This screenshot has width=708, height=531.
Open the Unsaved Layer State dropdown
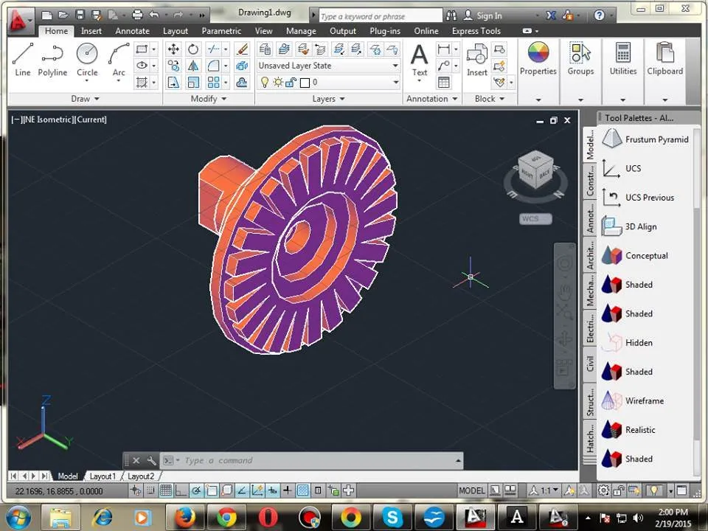point(395,66)
